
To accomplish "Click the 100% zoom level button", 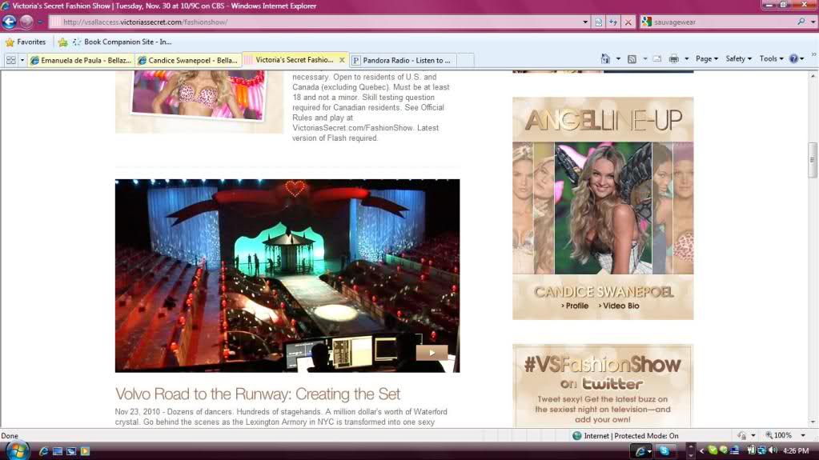I will (779, 435).
